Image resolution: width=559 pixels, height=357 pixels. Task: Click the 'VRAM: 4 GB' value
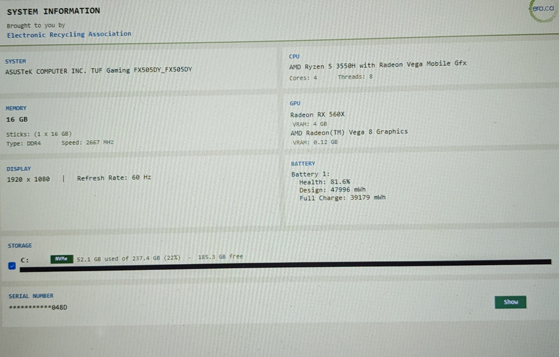[x=310, y=124]
